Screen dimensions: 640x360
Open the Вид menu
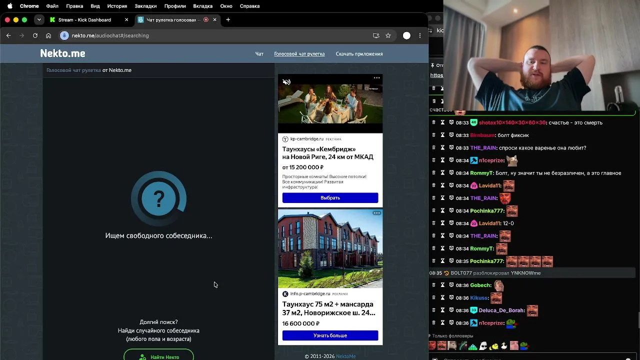95,6
